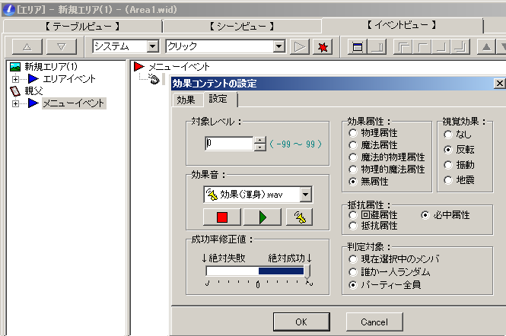Select 現在選択中のメンバ radio button
The image size is (506, 336).
coord(353,259)
